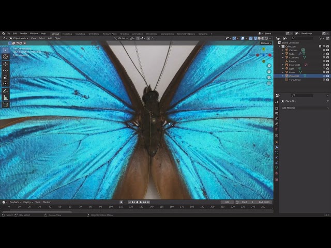Click the pin icon beside Plane.001
This screenshot has height=248, width=331.
click(327, 101)
